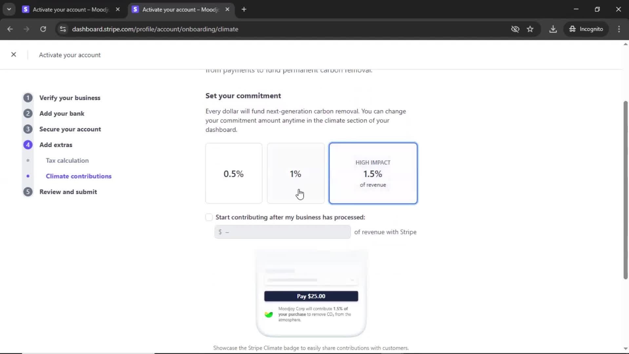Click the page vertical scrollbar thumb

point(625,190)
